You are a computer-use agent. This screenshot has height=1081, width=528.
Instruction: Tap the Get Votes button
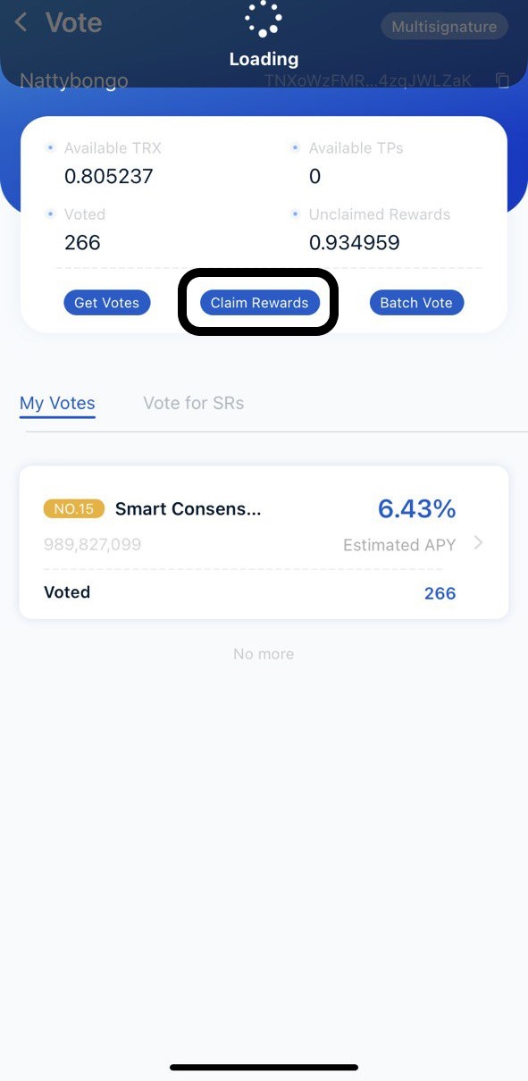coord(106,303)
